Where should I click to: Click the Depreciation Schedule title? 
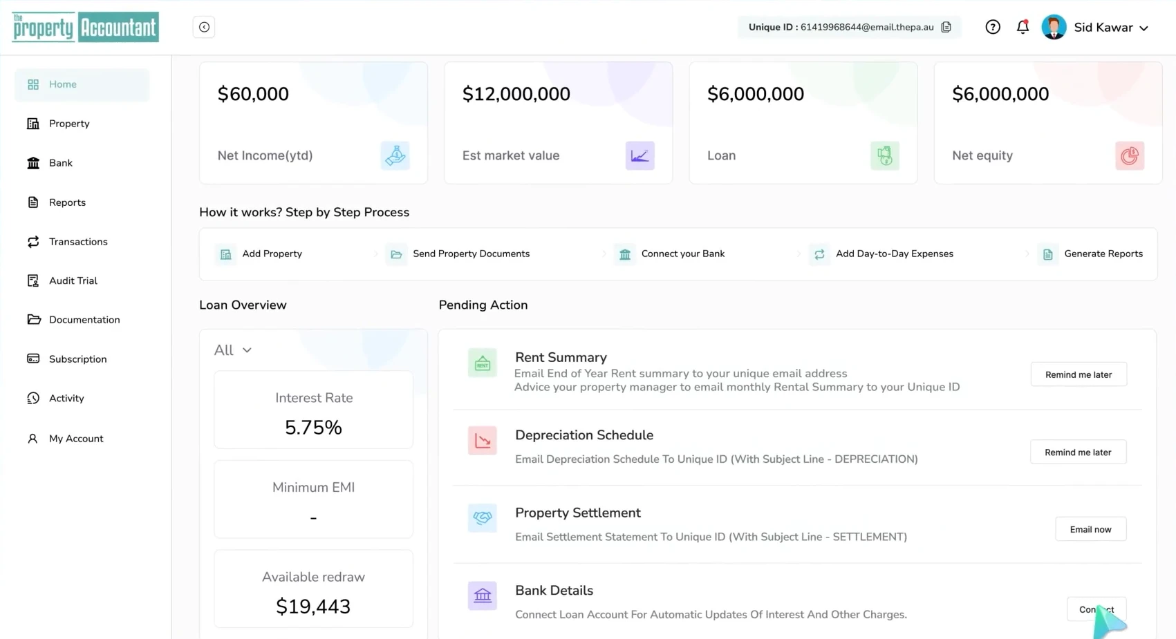(x=584, y=435)
